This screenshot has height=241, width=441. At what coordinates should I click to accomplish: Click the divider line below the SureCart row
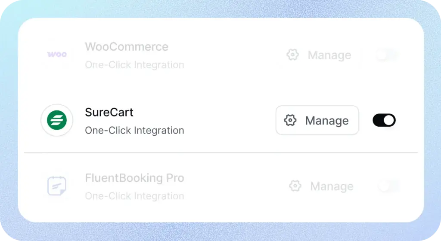click(220, 153)
